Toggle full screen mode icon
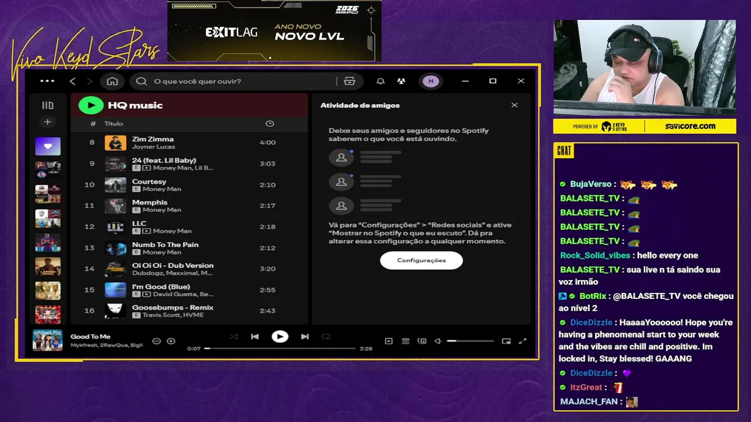The image size is (751, 422). coord(523,341)
